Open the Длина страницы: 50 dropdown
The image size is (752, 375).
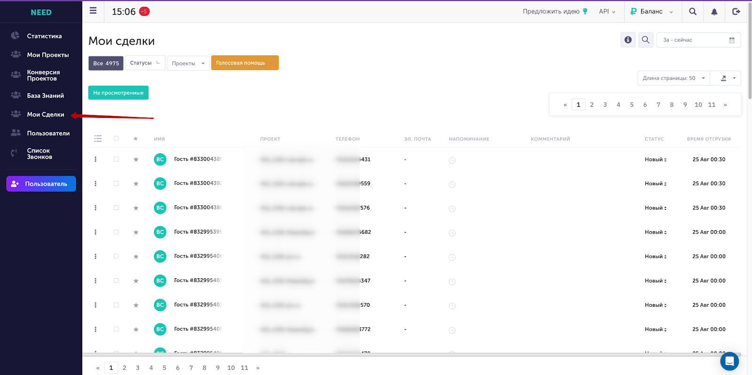[674, 78]
